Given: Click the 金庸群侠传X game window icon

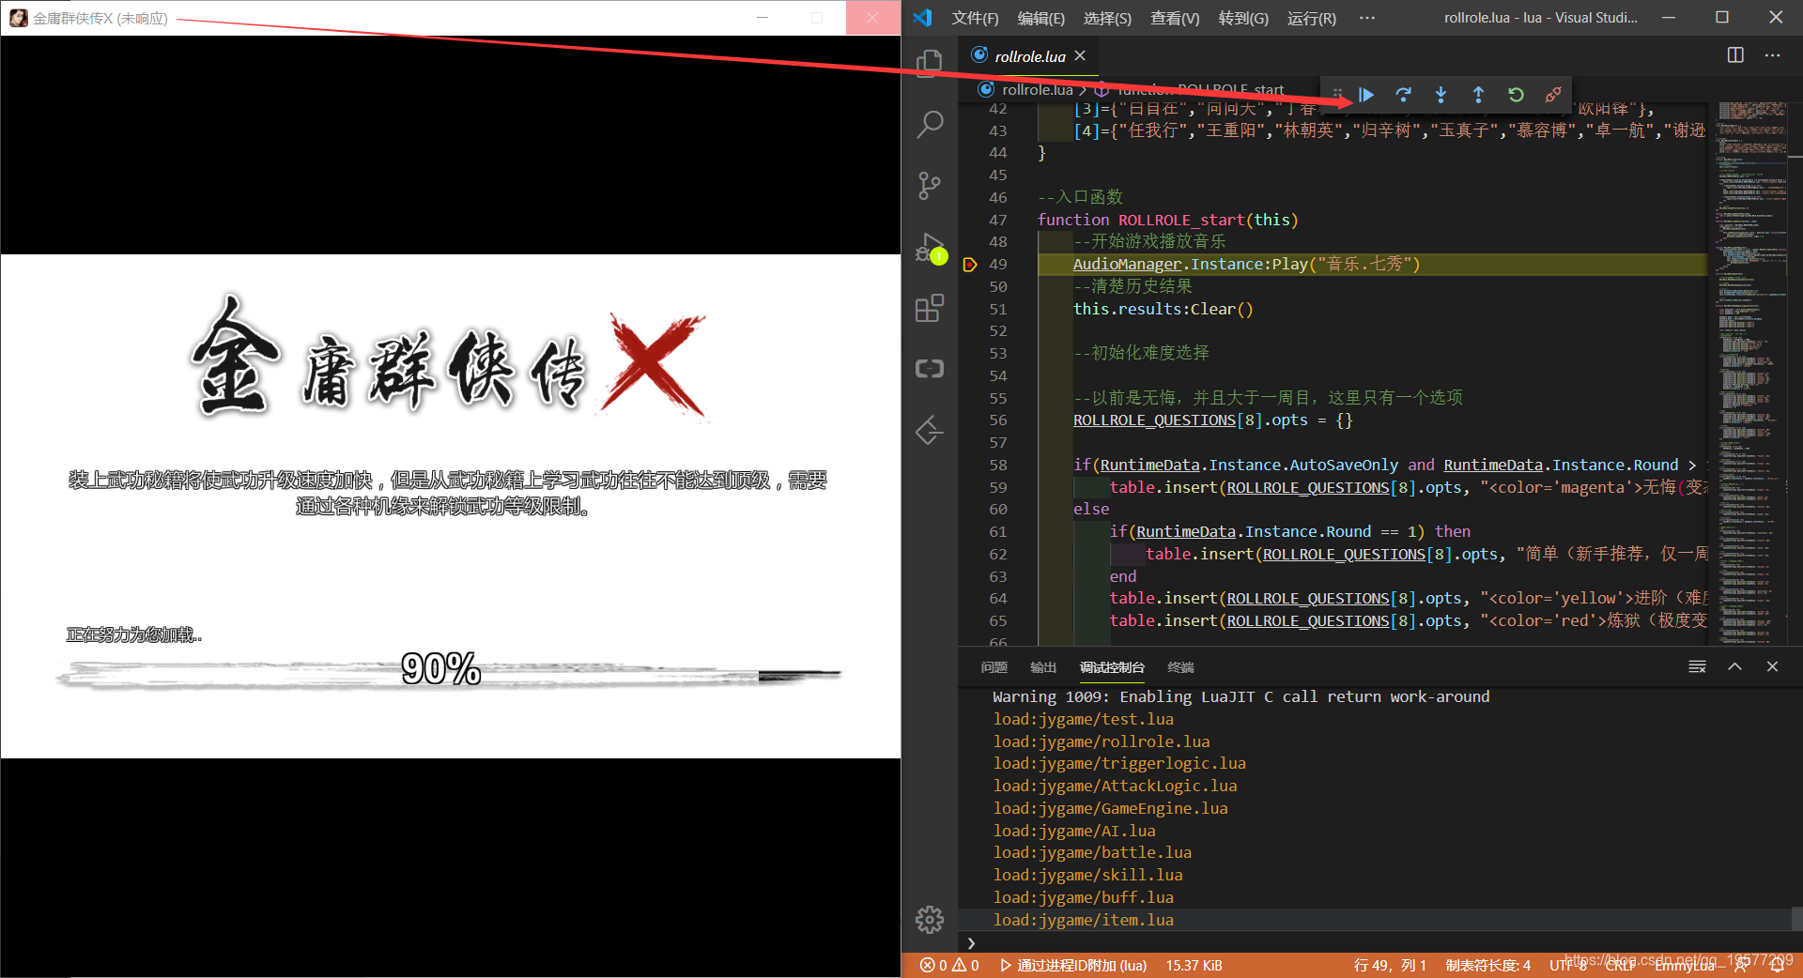Looking at the screenshot, I should (18, 18).
